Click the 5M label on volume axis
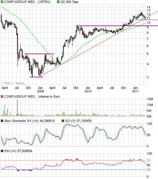The height and width of the screenshot is (179, 158). pos(149,111)
